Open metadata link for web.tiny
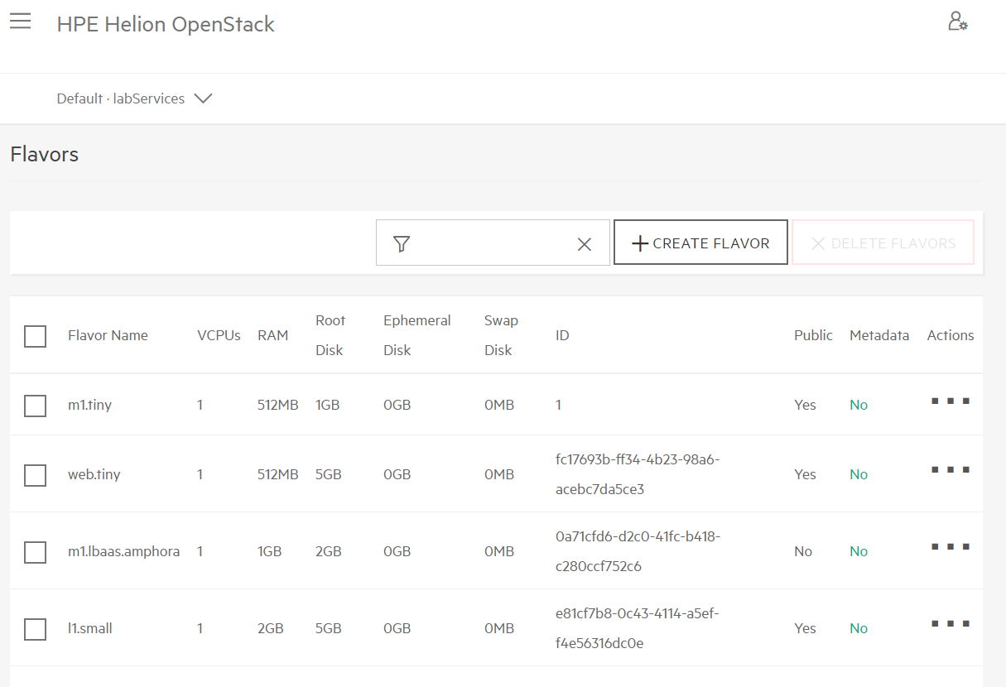This screenshot has height=687, width=1006. point(859,474)
